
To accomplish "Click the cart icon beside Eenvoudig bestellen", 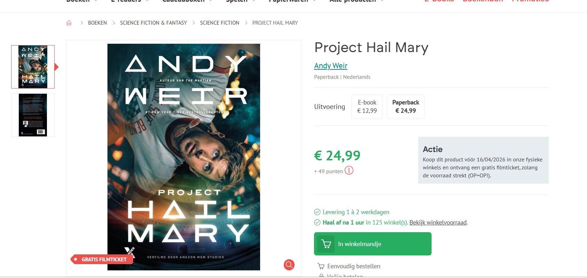I will pyautogui.click(x=320, y=266).
